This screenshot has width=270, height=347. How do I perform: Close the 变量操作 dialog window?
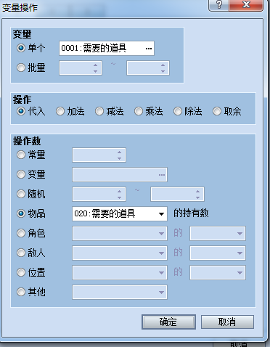click(246, 5)
